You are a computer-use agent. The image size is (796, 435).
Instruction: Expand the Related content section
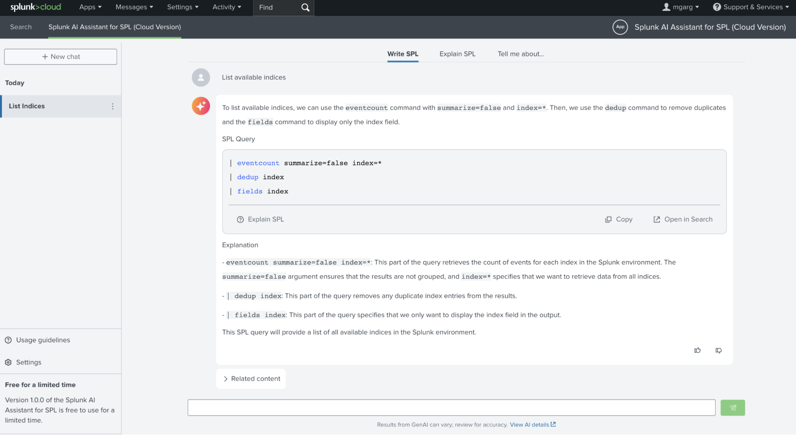click(x=251, y=379)
